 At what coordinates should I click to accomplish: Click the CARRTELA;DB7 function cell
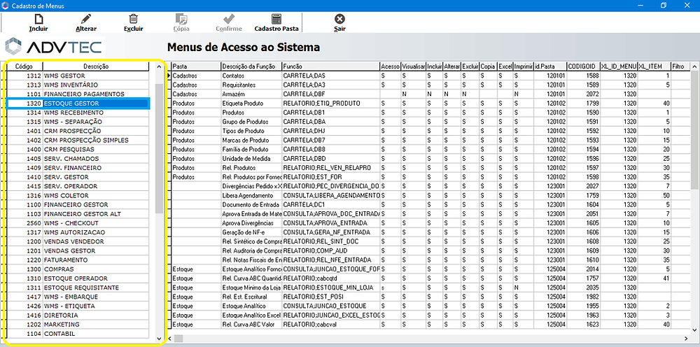click(331, 140)
